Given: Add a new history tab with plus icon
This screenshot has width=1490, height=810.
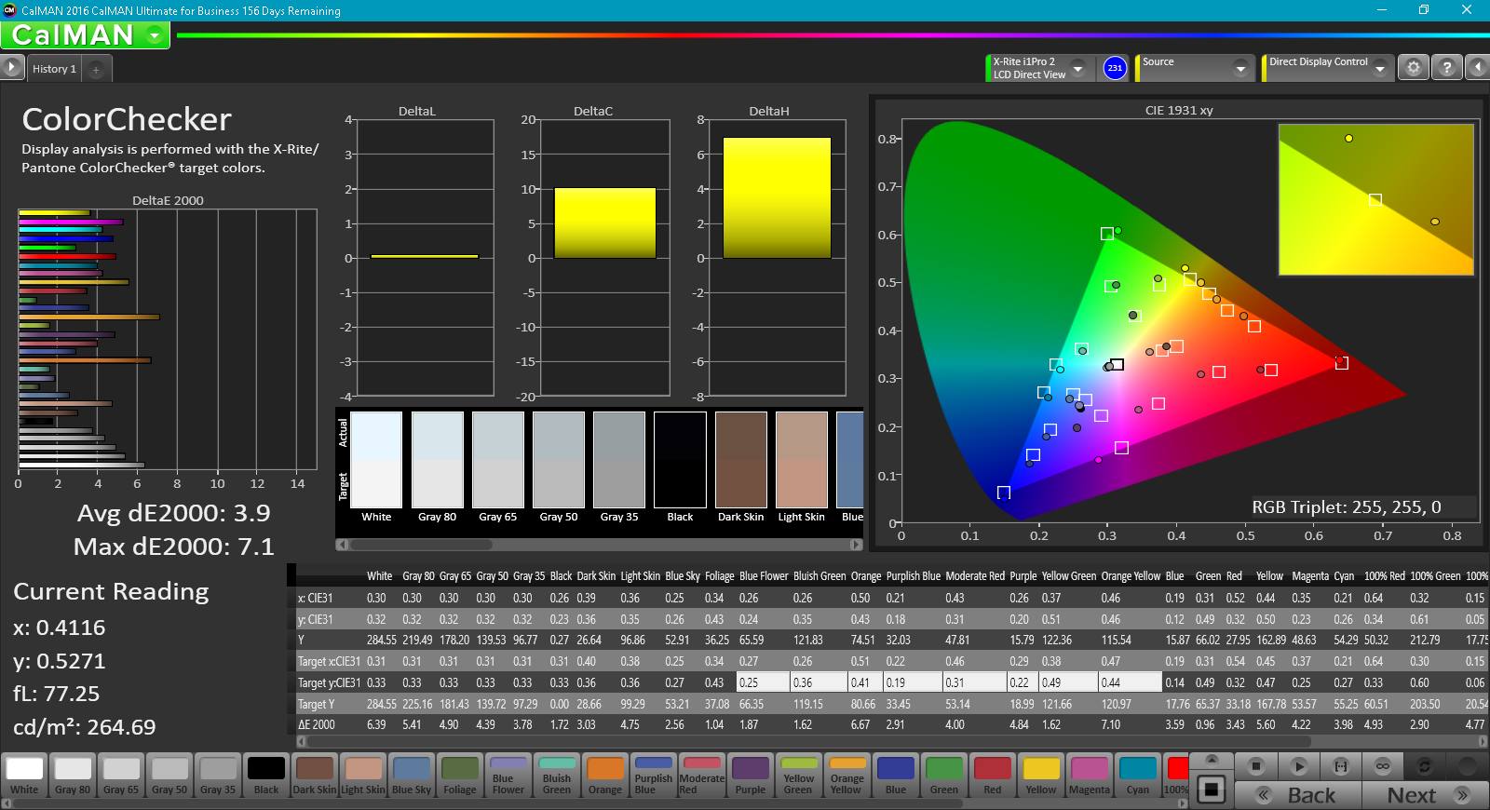Looking at the screenshot, I should coord(96,69).
